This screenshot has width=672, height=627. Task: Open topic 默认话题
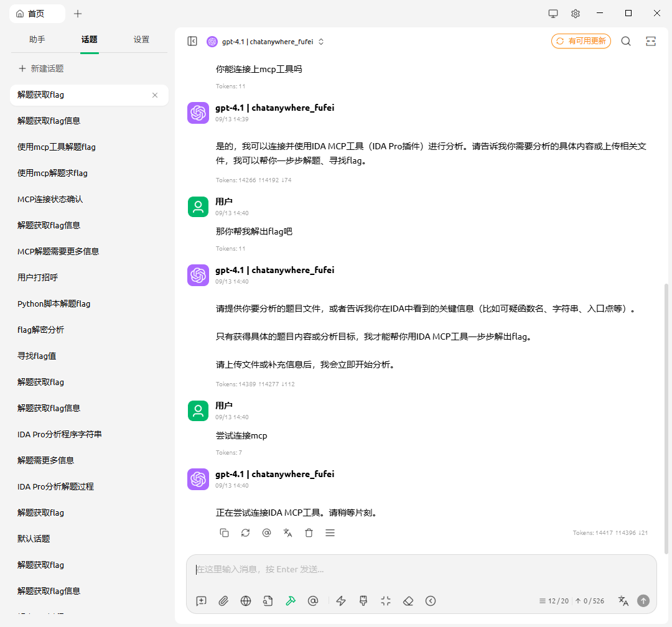click(x=89, y=539)
